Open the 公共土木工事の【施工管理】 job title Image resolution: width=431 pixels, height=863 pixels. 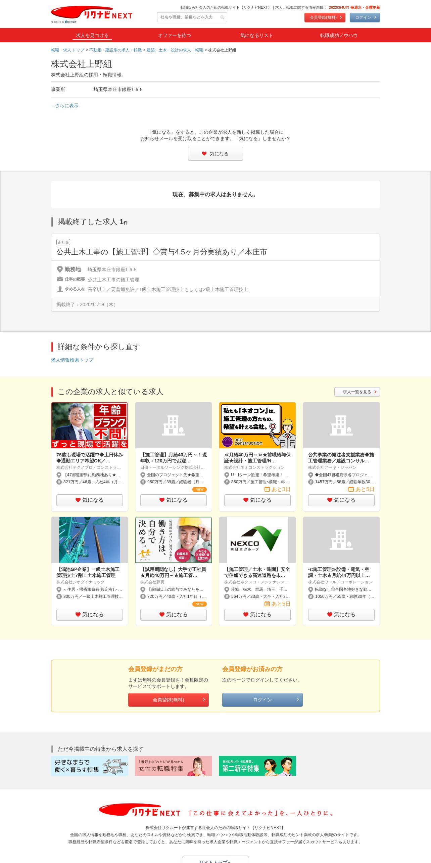(161, 252)
